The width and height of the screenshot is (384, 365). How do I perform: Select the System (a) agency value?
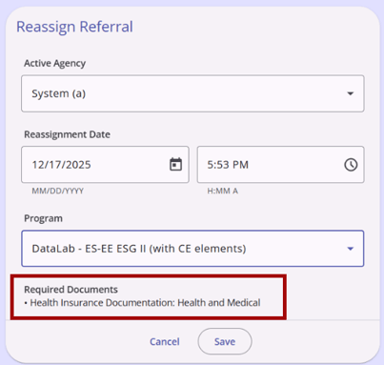coord(59,93)
